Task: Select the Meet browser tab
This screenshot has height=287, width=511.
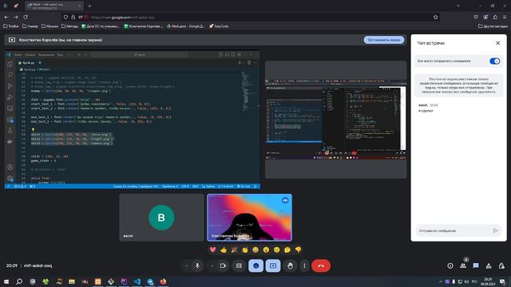Action: pos(54,6)
